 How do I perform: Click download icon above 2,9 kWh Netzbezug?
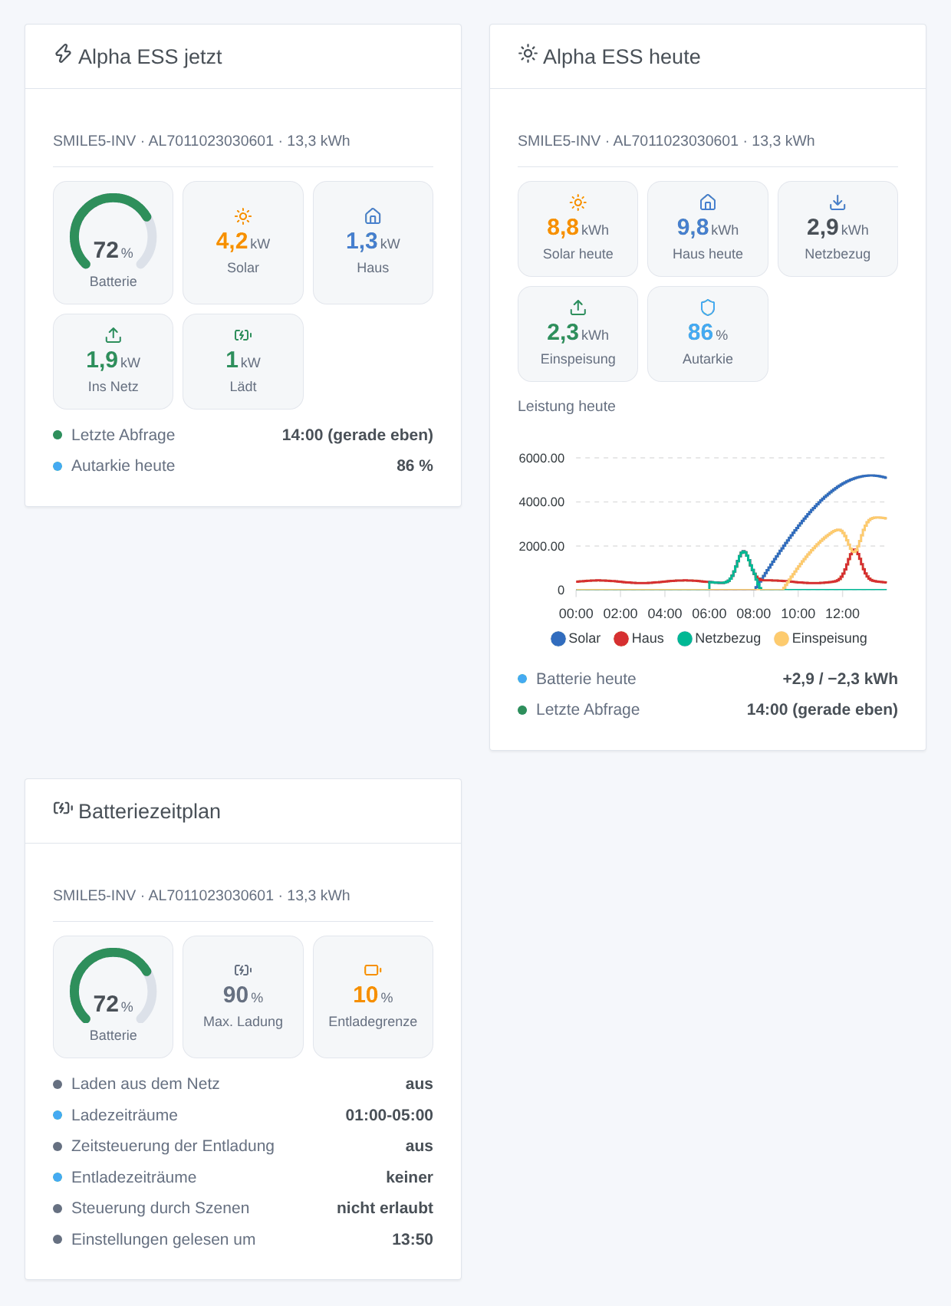837,202
